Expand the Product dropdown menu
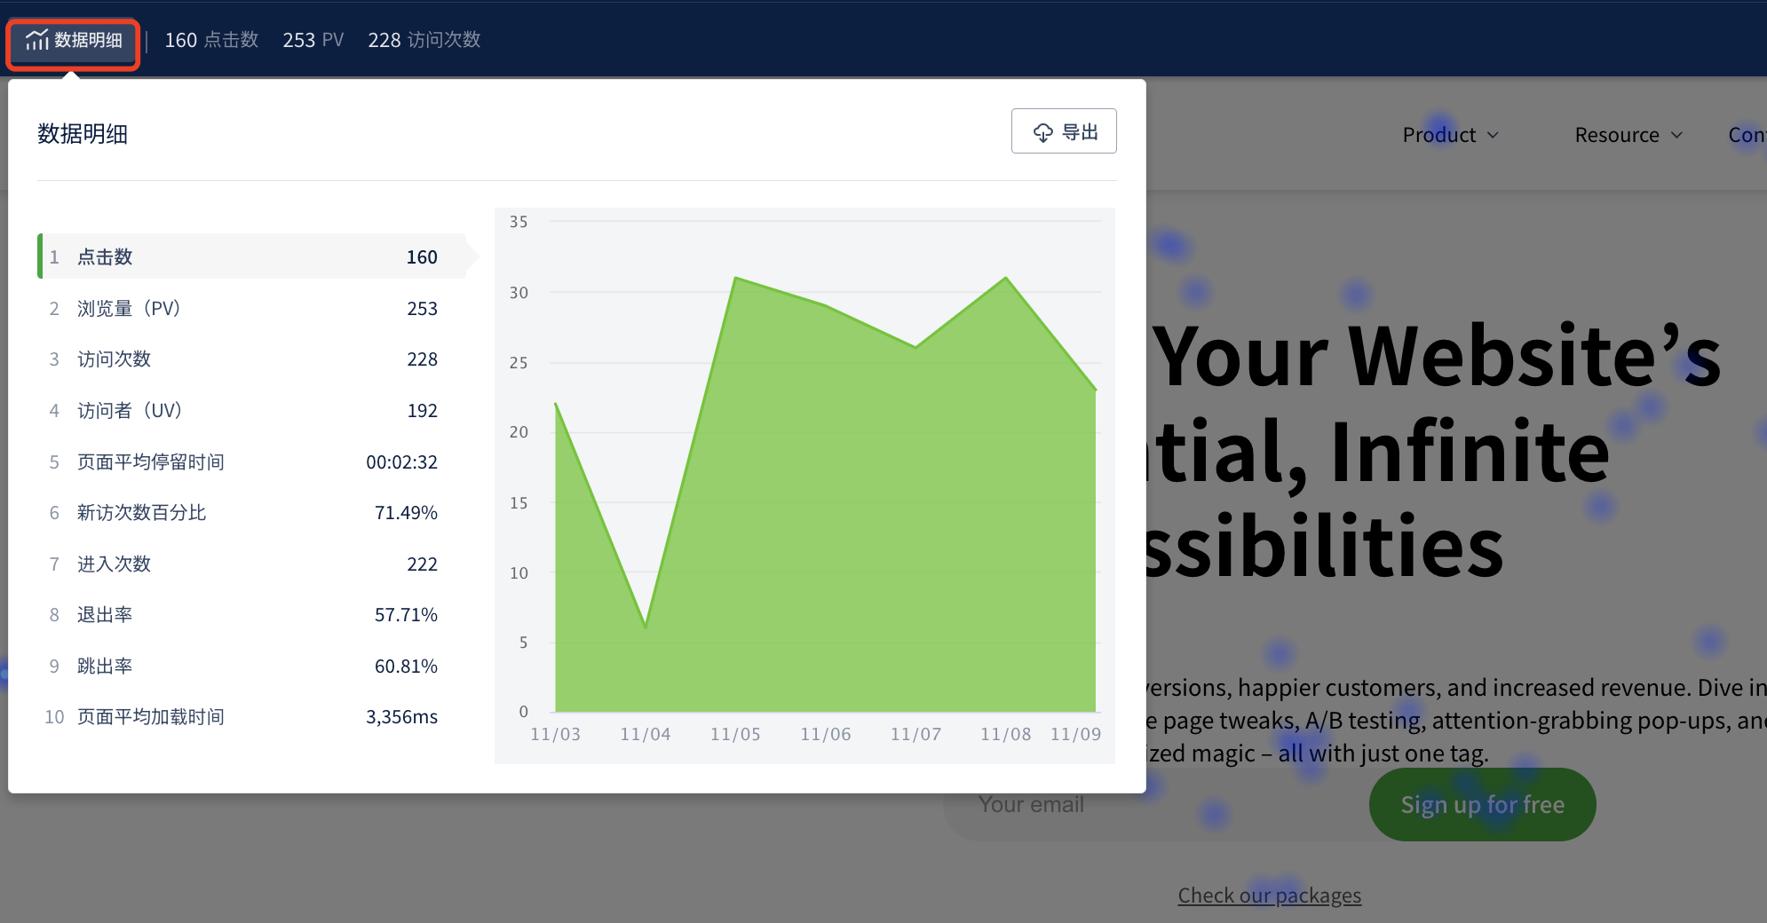Image resolution: width=1767 pixels, height=923 pixels. [x=1450, y=135]
